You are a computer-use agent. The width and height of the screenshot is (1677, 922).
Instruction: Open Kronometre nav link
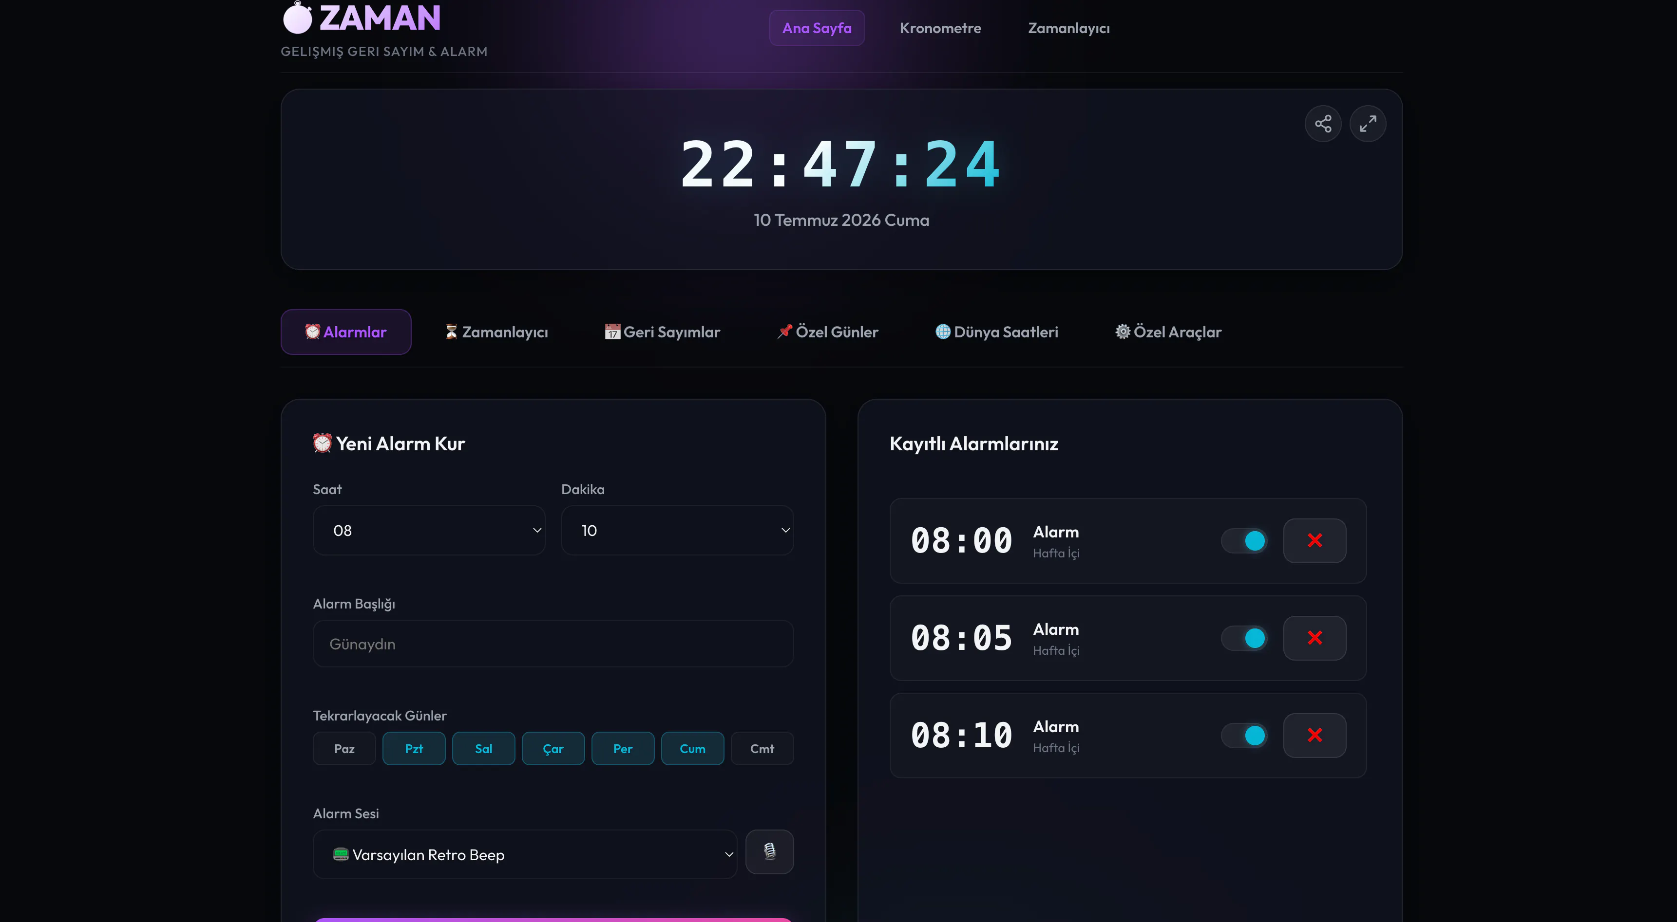(x=940, y=28)
